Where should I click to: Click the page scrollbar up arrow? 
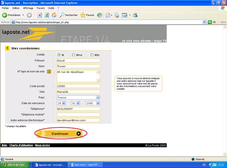tap(225, 27)
